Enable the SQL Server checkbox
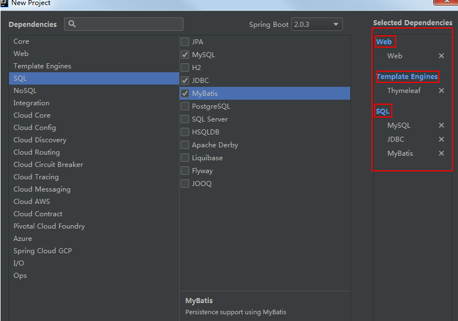Screen dimensions: 458x321 tap(185, 119)
